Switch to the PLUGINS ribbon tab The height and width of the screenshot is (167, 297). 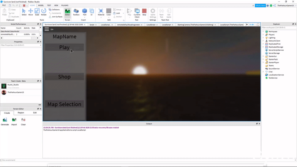(x=65, y=5)
